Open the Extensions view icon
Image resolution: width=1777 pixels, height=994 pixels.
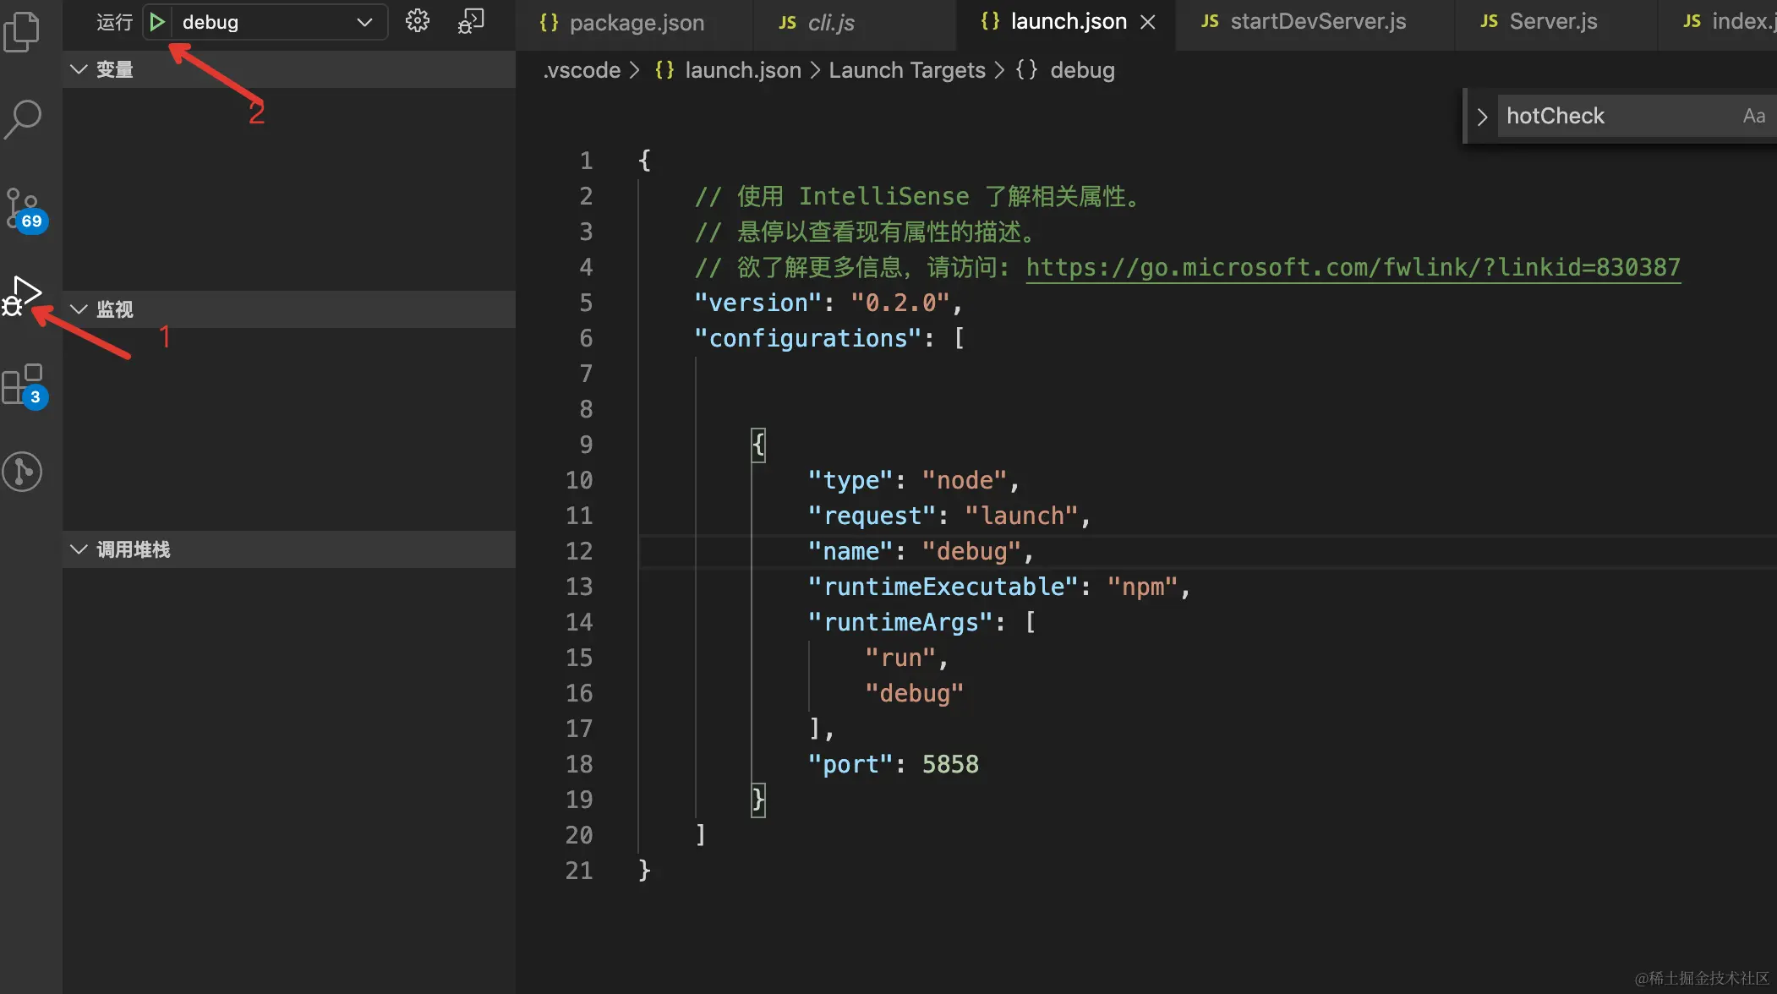tap(23, 385)
